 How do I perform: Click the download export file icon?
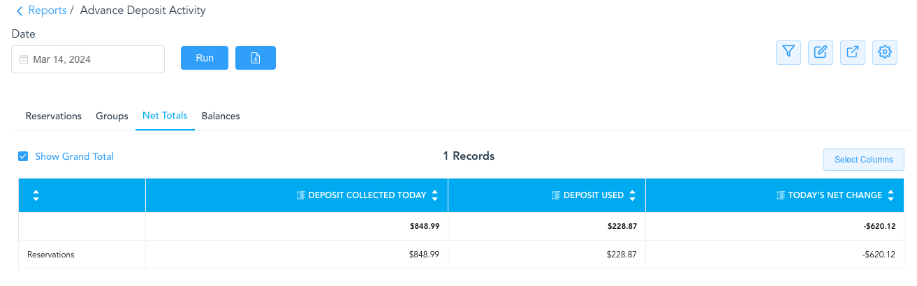click(256, 58)
